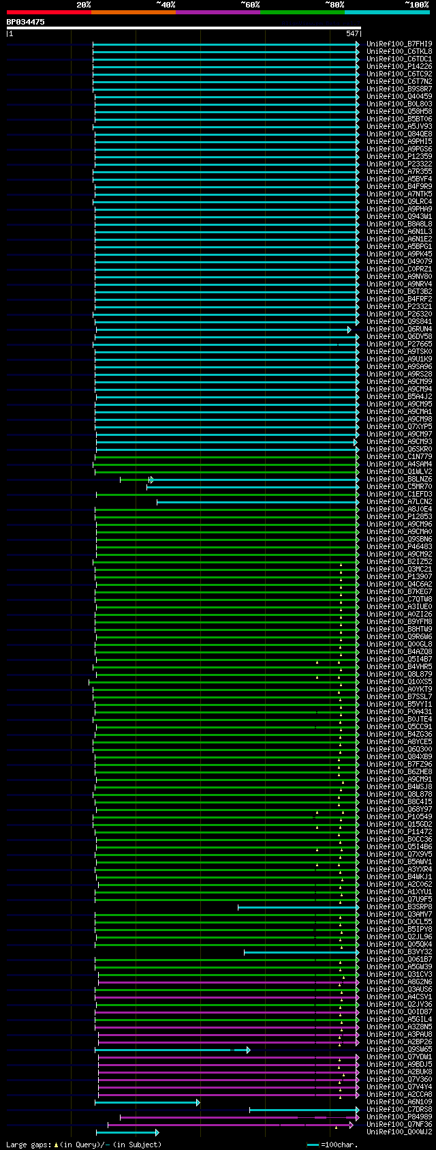Open hit UniRef100_P0A431
The height and width of the screenshot is (1150, 436).
(399, 711)
